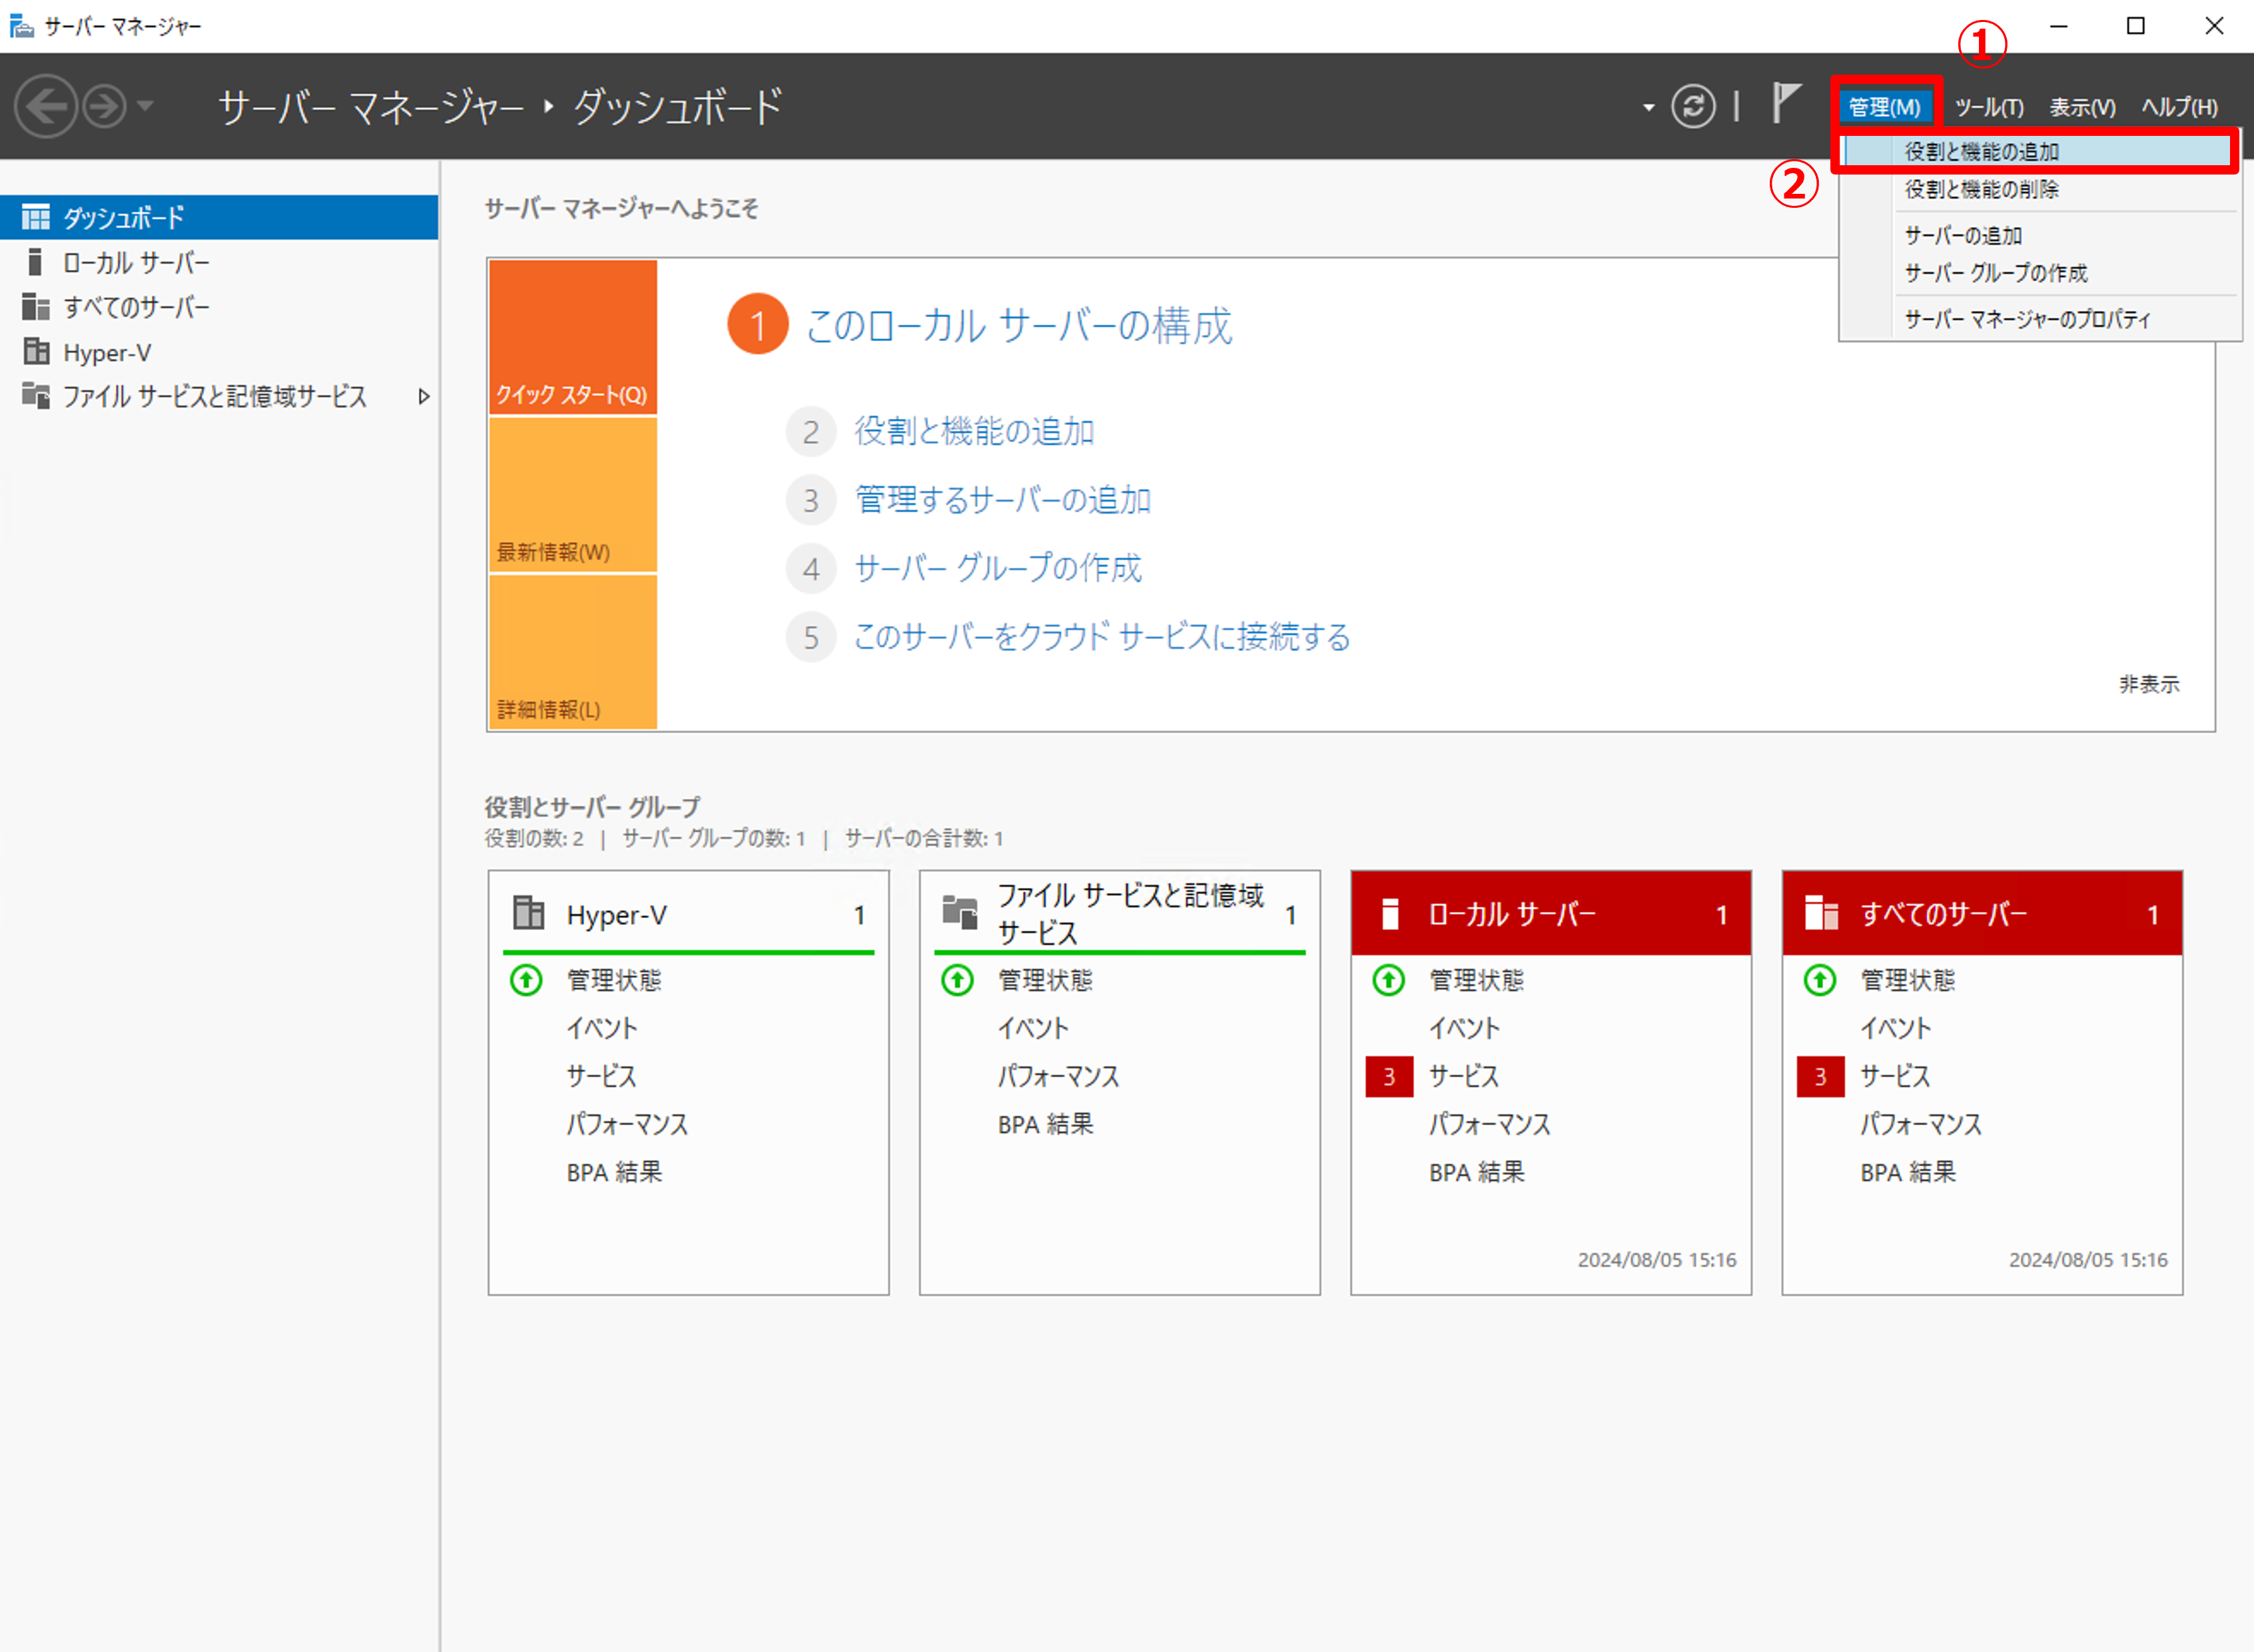Click the Hyper-V sidebar icon
Image resolution: width=2254 pixels, height=1652 pixels.
[x=36, y=351]
